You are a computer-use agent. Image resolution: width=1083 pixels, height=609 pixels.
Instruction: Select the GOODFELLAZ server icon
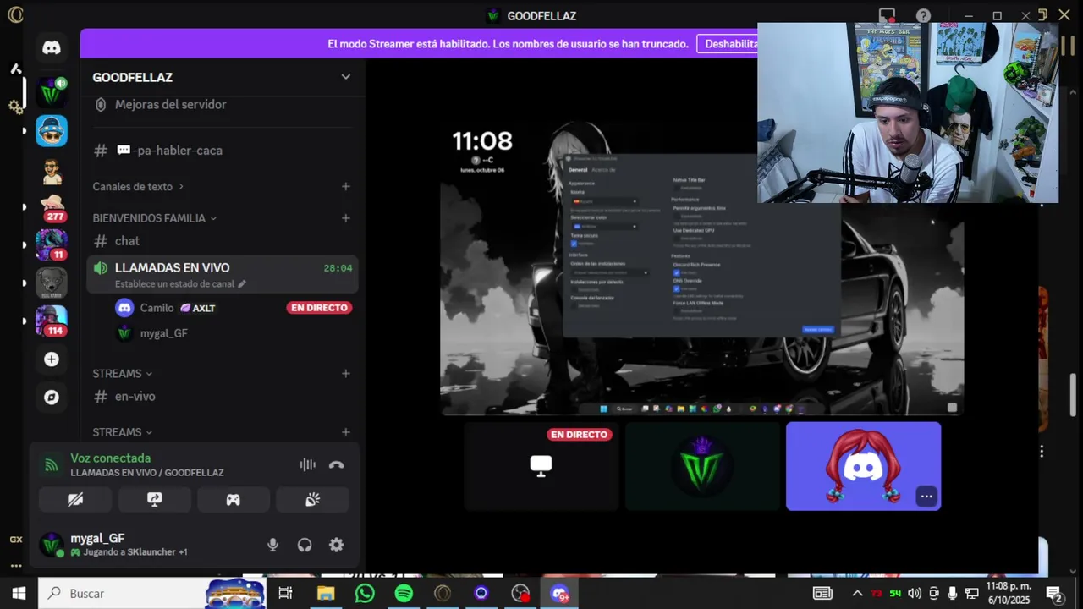tap(52, 91)
